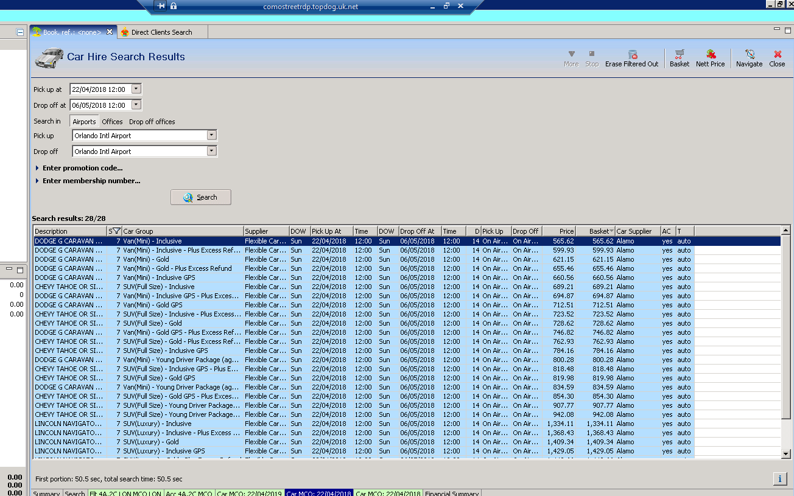794x496 pixels.
Task: Select the 'SUV(Full Size) - Inclusive GPS' row
Action: click(x=407, y=351)
